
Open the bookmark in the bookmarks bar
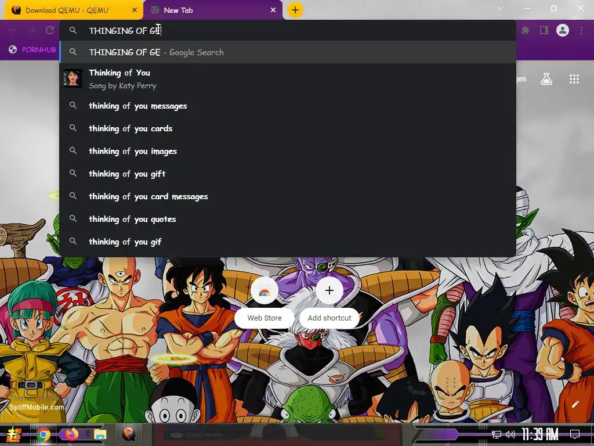pos(32,50)
